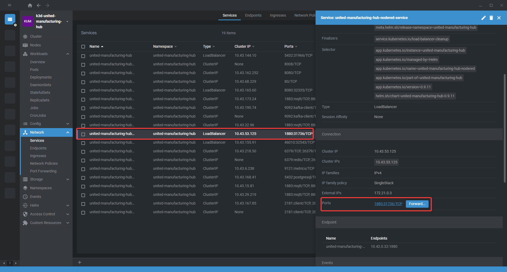Navigate back with the left arrow

(x=39, y=5)
